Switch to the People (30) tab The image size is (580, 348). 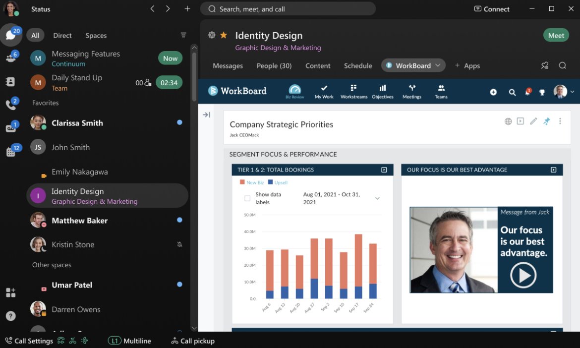tap(274, 66)
